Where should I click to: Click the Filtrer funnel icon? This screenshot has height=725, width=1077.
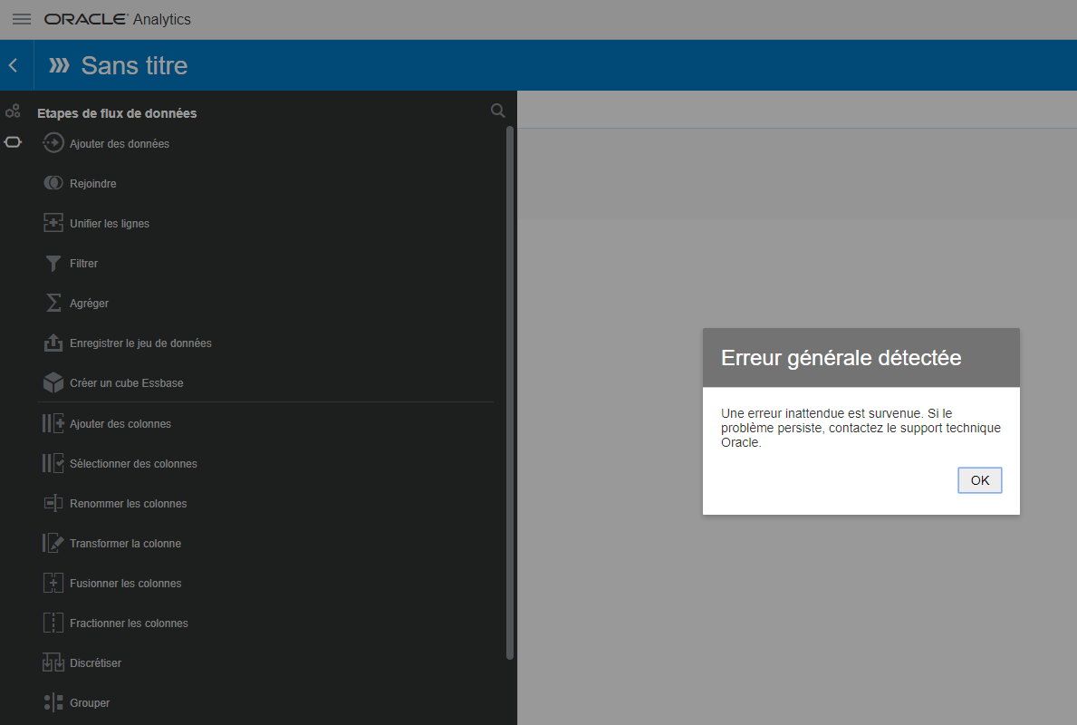(x=53, y=263)
